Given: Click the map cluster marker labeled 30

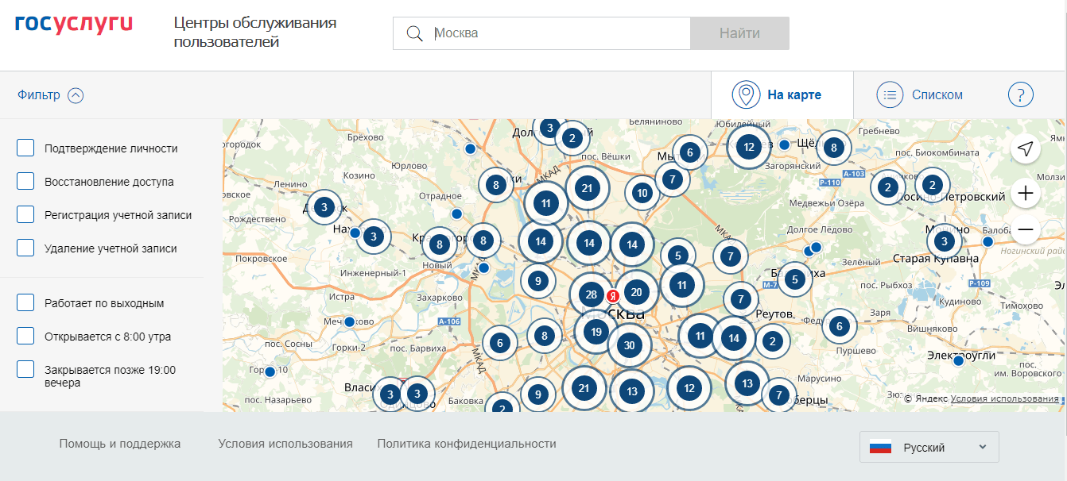Looking at the screenshot, I should 630,345.
